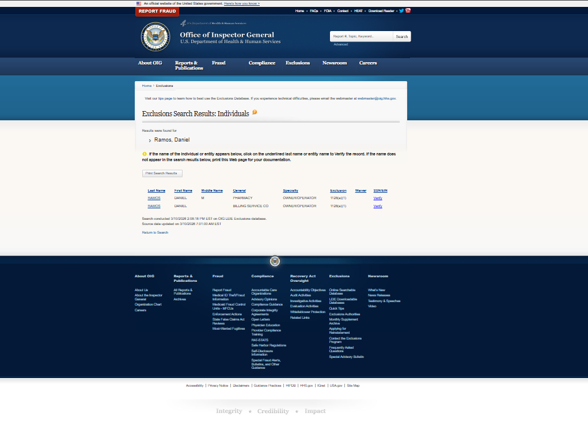This screenshot has height=431, width=588.
Task: Open the FAQs link in the top menu
Action: pyautogui.click(x=313, y=10)
